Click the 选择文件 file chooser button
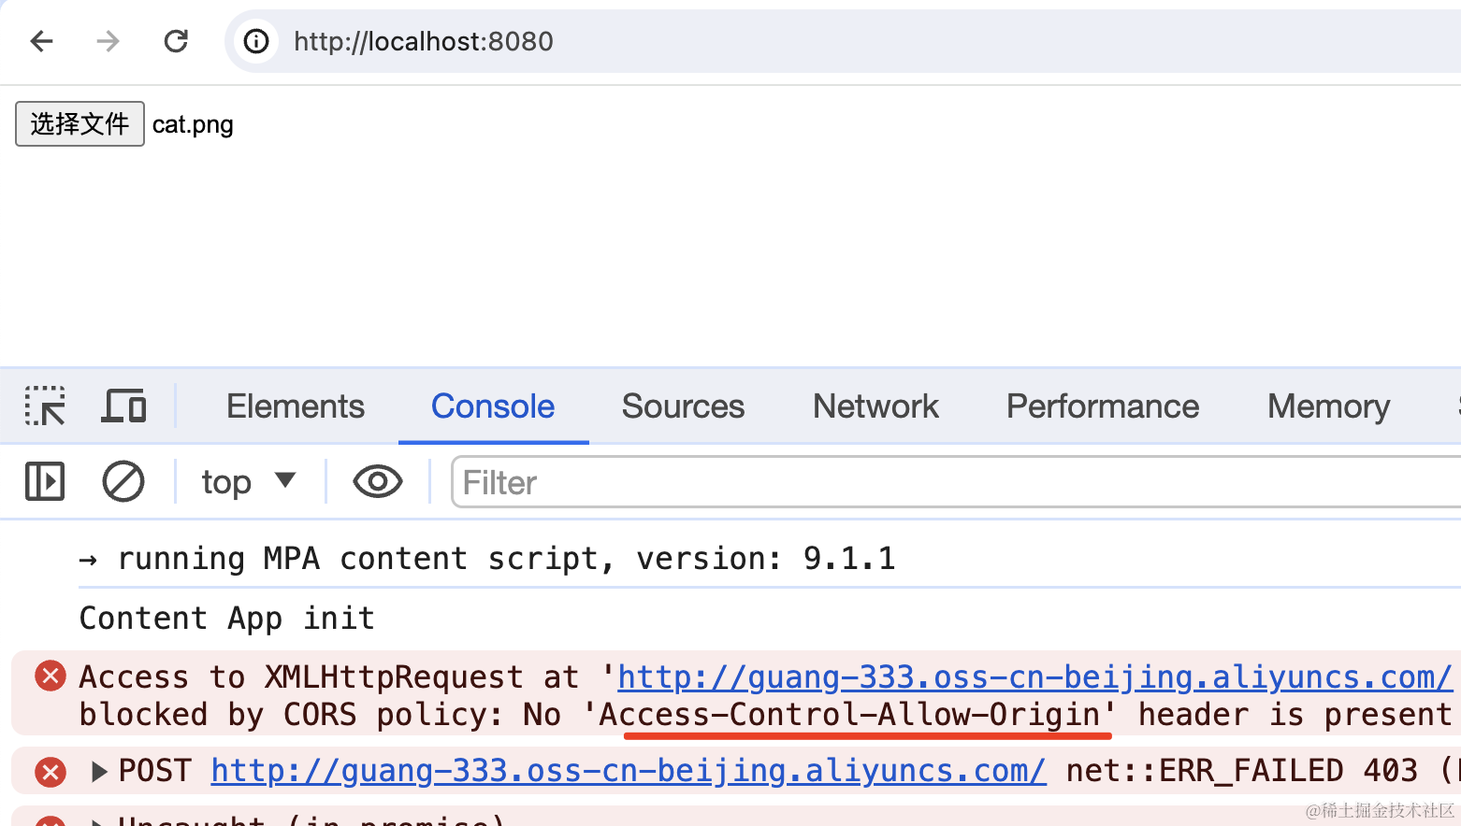 (80, 124)
